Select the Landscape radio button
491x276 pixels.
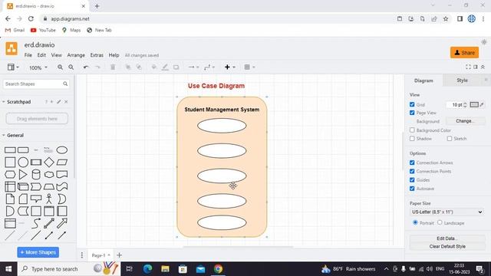pyautogui.click(x=440, y=222)
